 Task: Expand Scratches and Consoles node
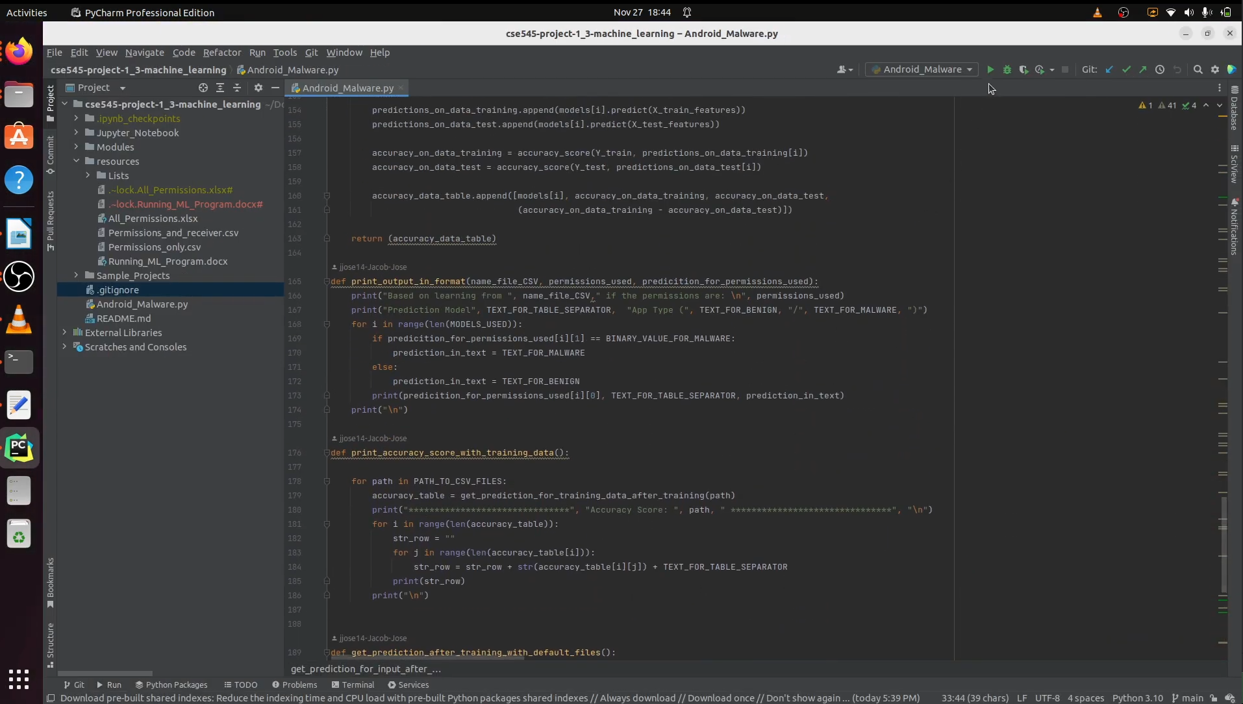[x=64, y=346]
